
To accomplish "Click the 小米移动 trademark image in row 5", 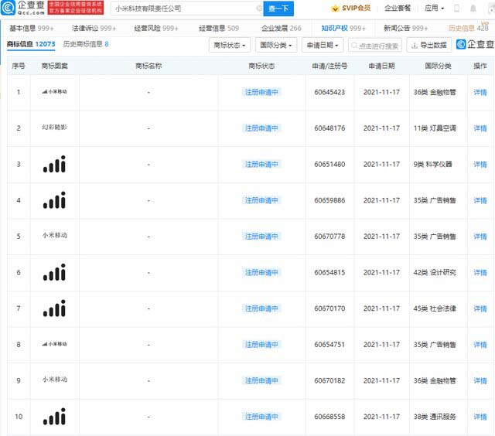I will click(x=55, y=235).
